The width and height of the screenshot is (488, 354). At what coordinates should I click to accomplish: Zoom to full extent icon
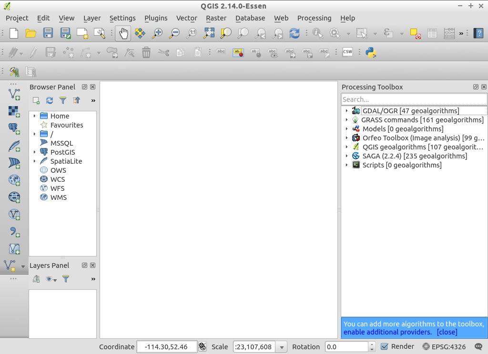(x=209, y=33)
